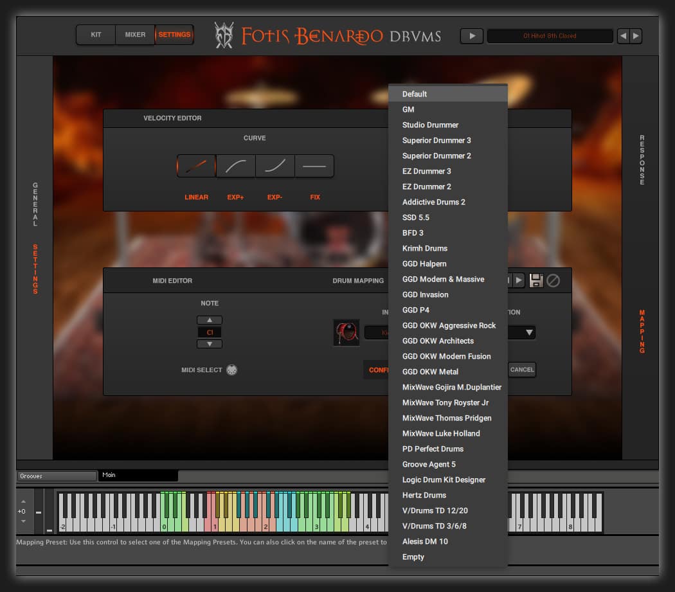The height and width of the screenshot is (592, 675).
Task: Switch to the Grooves tab
Action: pos(57,476)
